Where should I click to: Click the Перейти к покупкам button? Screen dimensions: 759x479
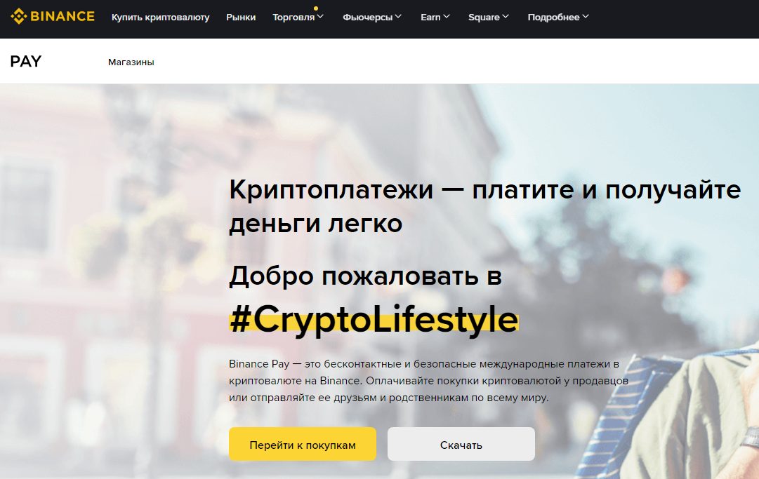point(303,444)
